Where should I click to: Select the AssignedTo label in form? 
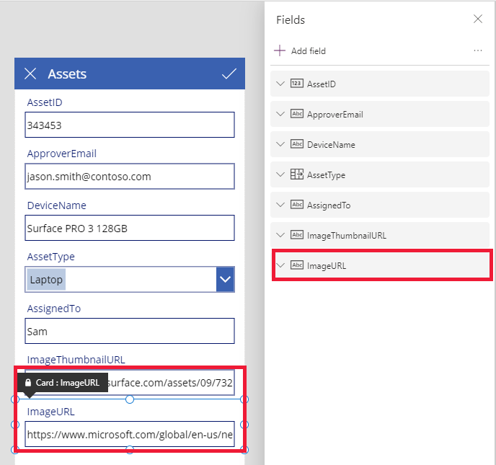(x=54, y=309)
